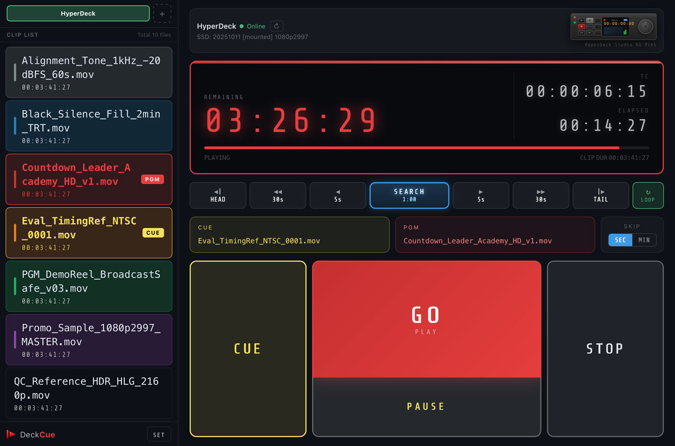Step back 5 seconds
675x446 pixels.
coord(337,195)
